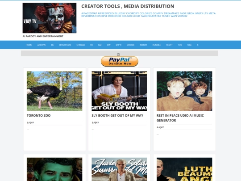241x181 pixels.
Task: Open the Javier Solara thumbnail
Action: [x=120, y=169]
